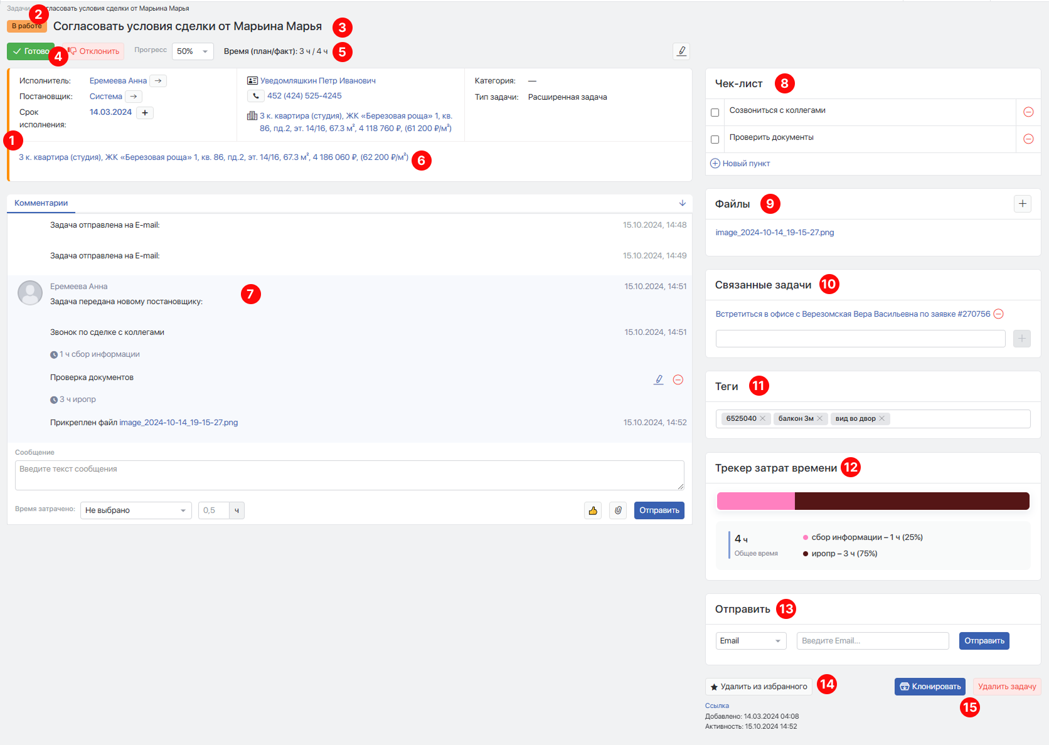Click the 'Клонировать' button

[x=930, y=687]
